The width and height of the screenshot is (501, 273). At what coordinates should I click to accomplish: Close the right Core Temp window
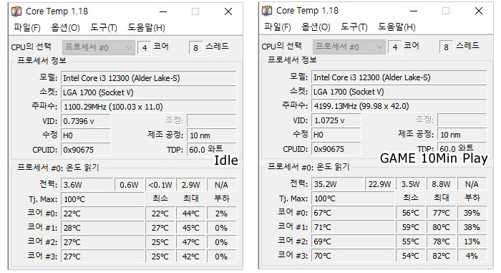(x=479, y=11)
